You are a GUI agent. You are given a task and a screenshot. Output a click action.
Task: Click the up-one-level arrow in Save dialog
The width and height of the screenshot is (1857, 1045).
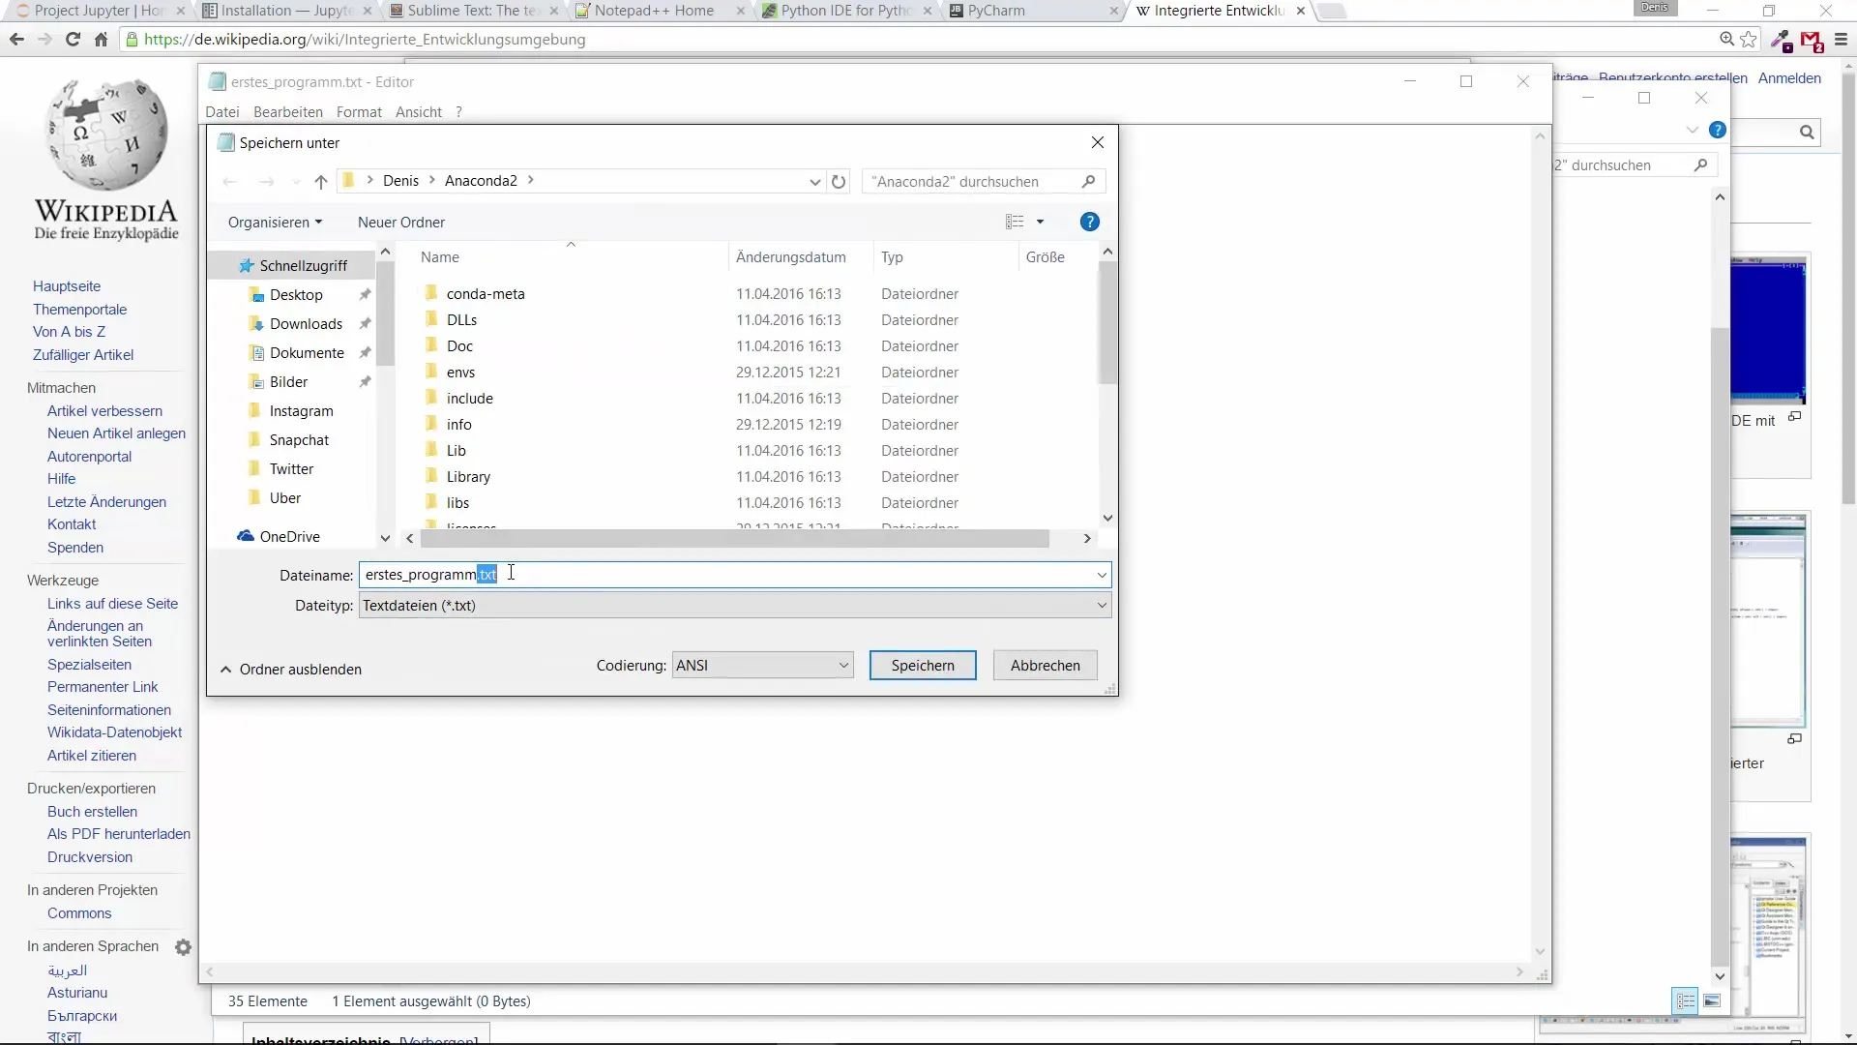tap(321, 182)
